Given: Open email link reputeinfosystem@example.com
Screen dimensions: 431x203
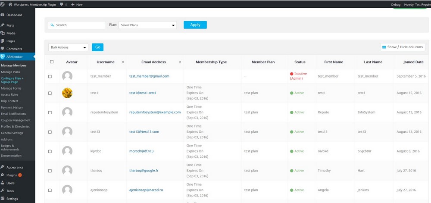Looking at the screenshot, I should tap(155, 112).
